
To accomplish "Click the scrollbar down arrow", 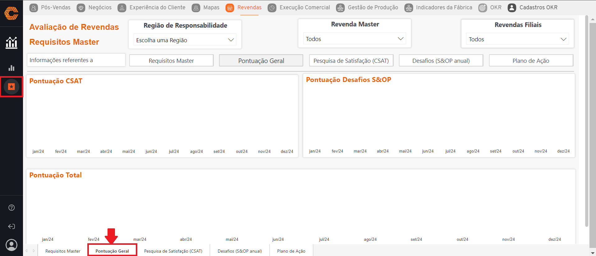I will point(593,253).
